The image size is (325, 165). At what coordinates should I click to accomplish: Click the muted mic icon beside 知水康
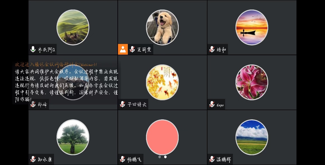[33, 159]
